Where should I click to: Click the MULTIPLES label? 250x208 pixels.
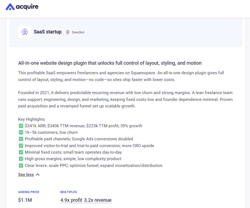(69, 192)
